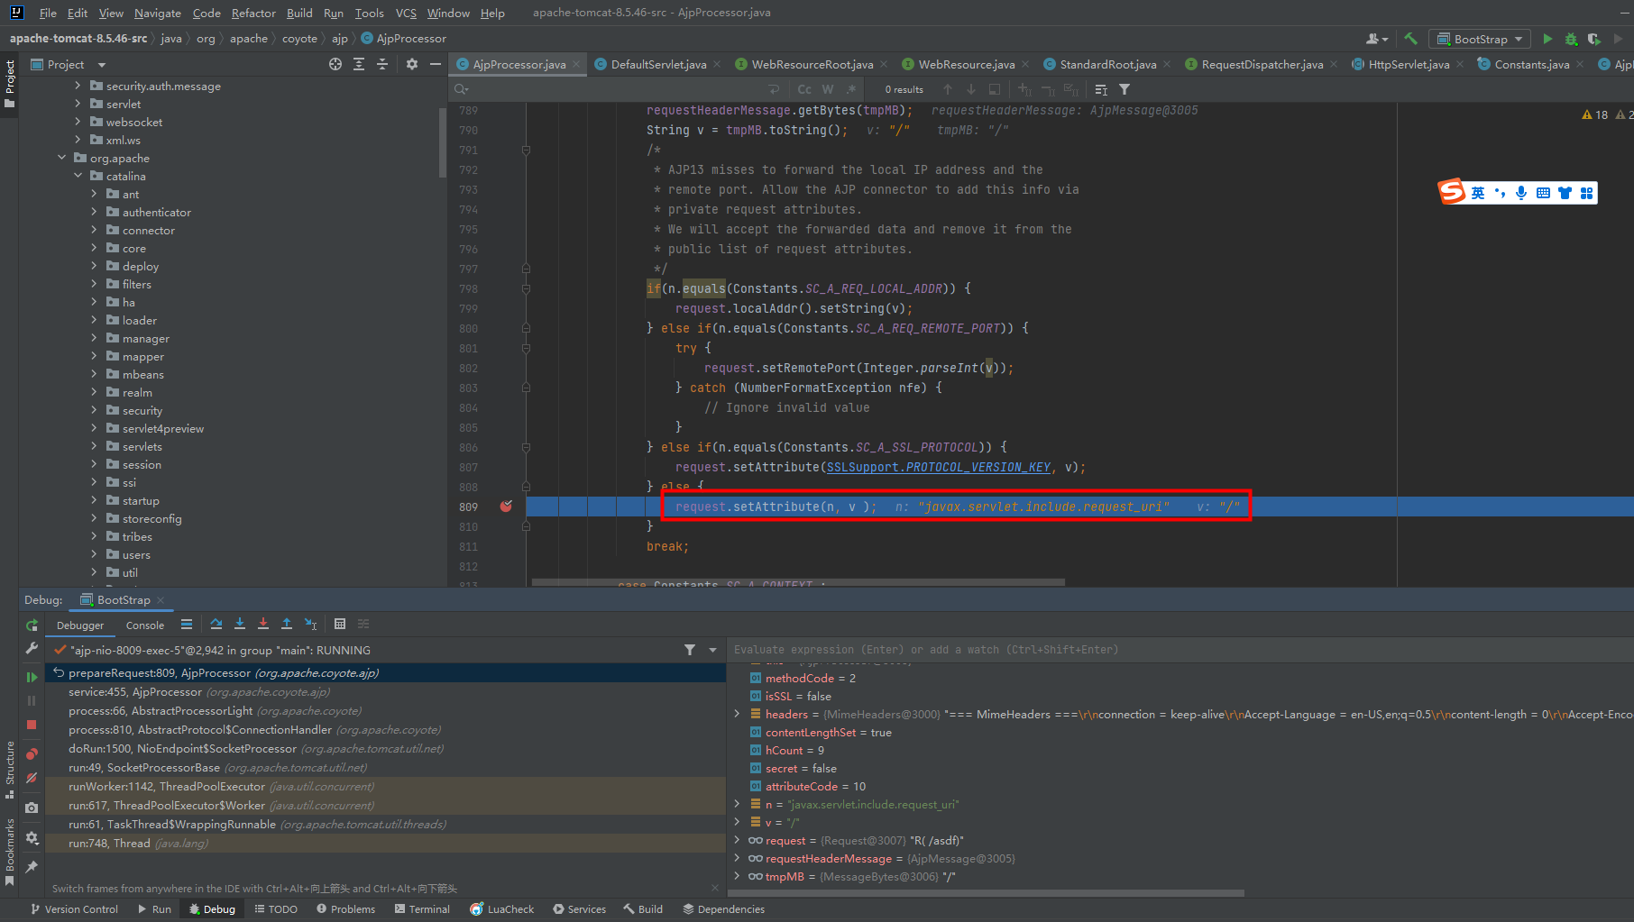Filter frames with funnel icon in Frames panel
The image size is (1634, 922).
pyautogui.click(x=690, y=650)
